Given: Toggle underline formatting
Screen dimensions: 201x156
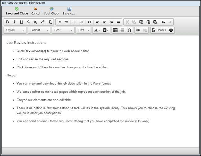Looking at the screenshot, I should [x=21, y=22].
